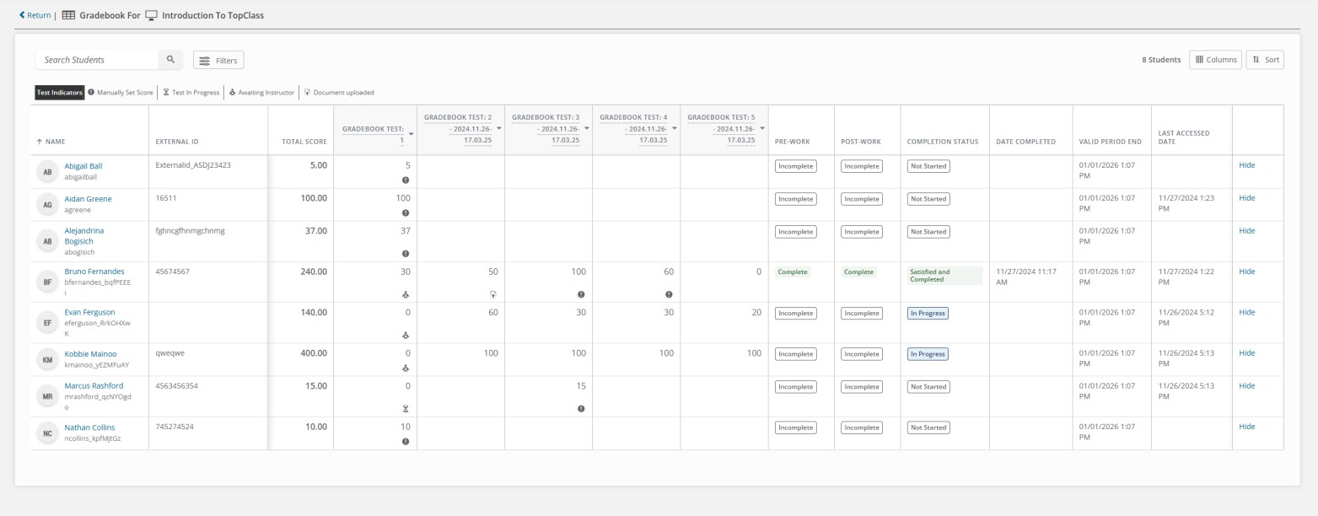
Task: Click manual score icon under Bruno's Test 3 score 100
Action: [x=581, y=294]
